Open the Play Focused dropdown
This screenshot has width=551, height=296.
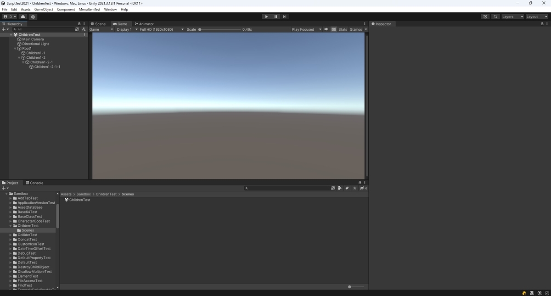coord(306,29)
